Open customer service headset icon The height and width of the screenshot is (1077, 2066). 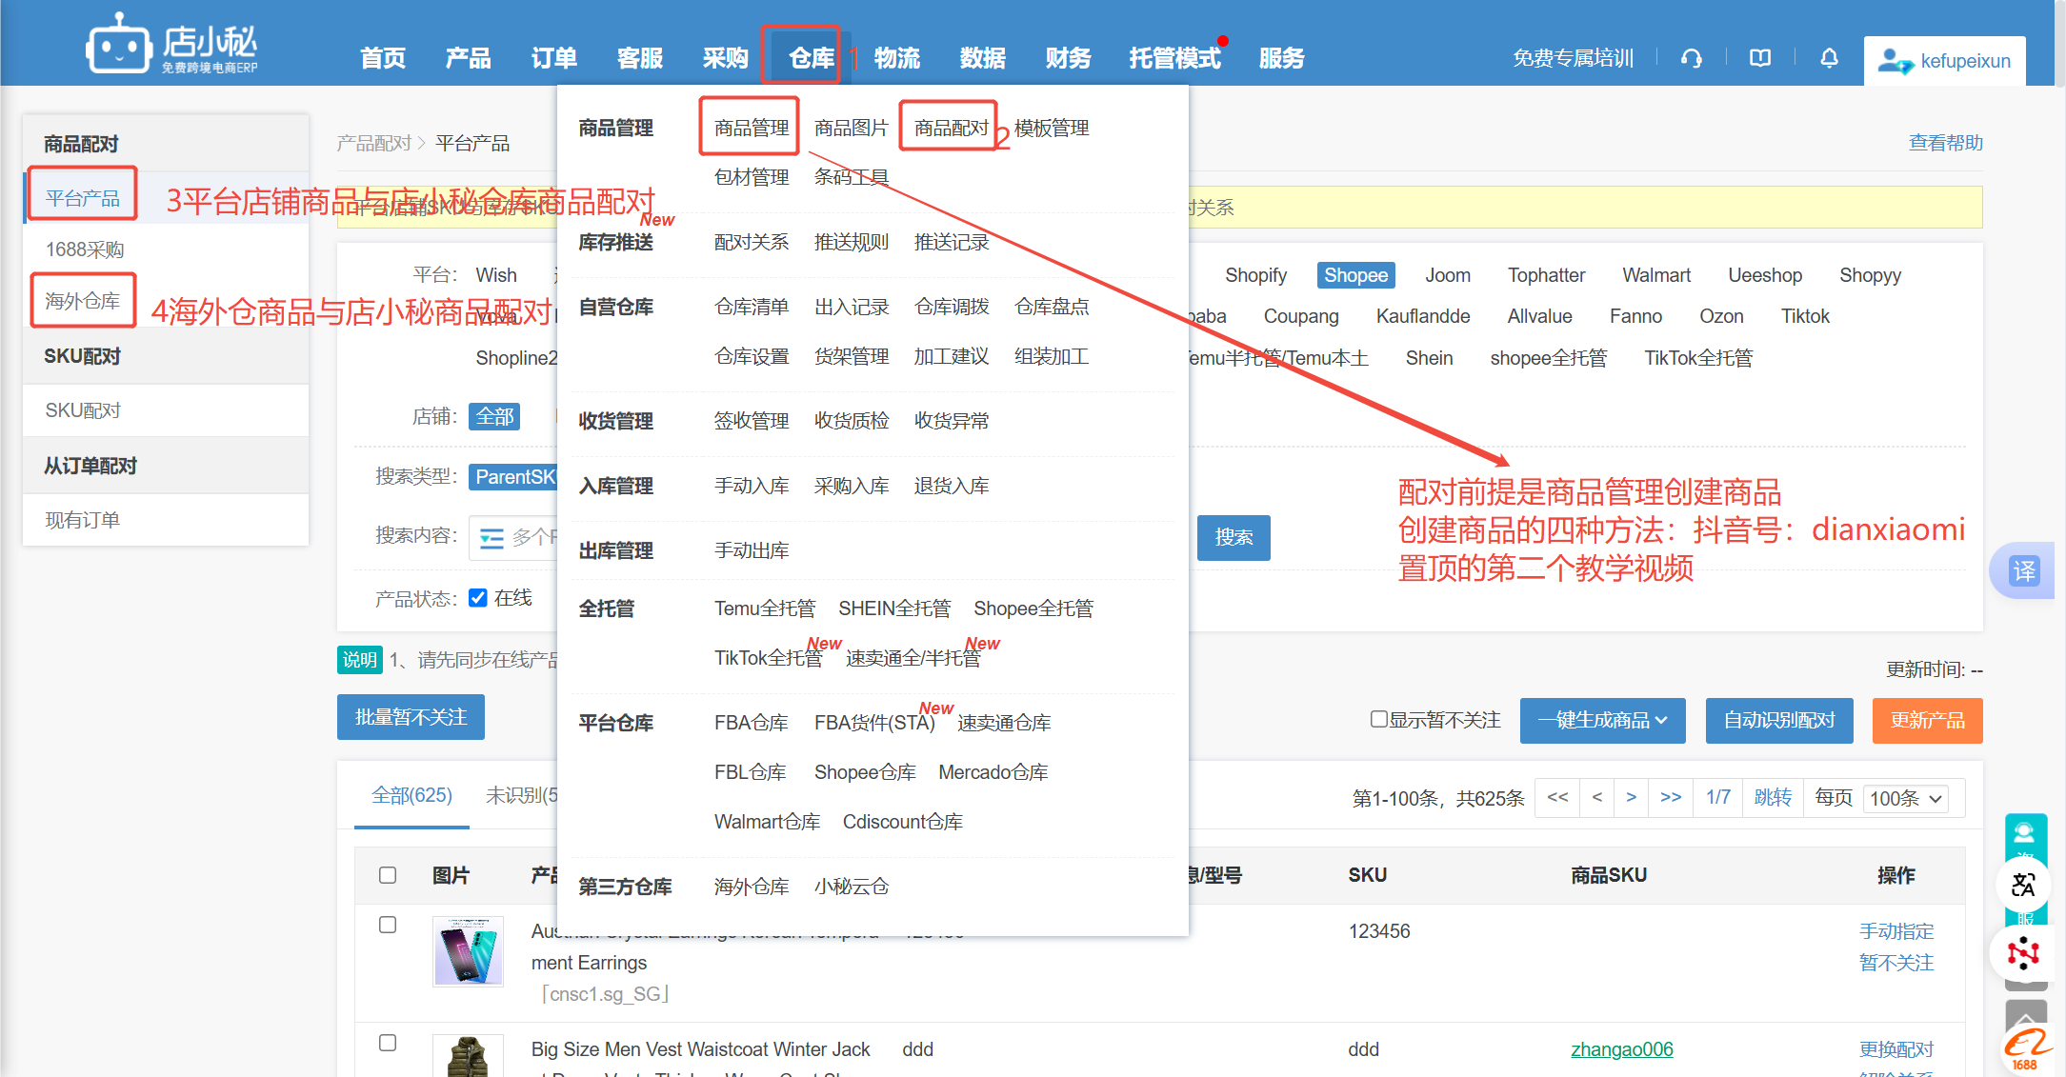(x=1692, y=59)
